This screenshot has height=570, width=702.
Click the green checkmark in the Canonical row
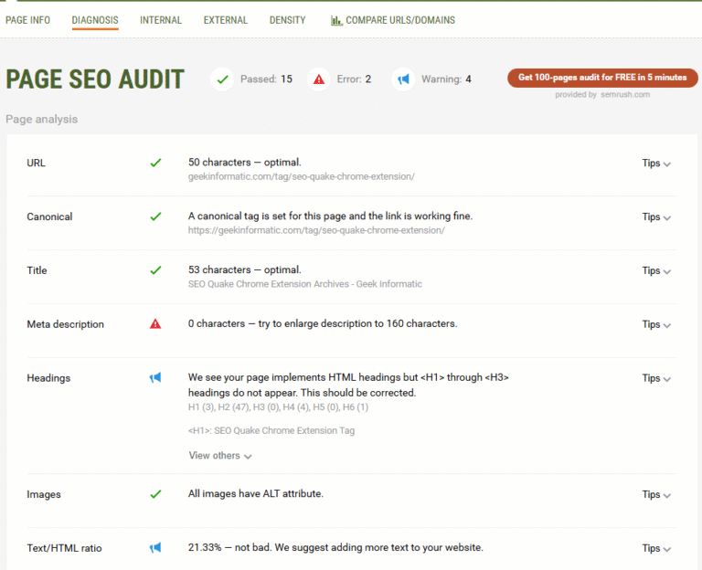(x=155, y=216)
